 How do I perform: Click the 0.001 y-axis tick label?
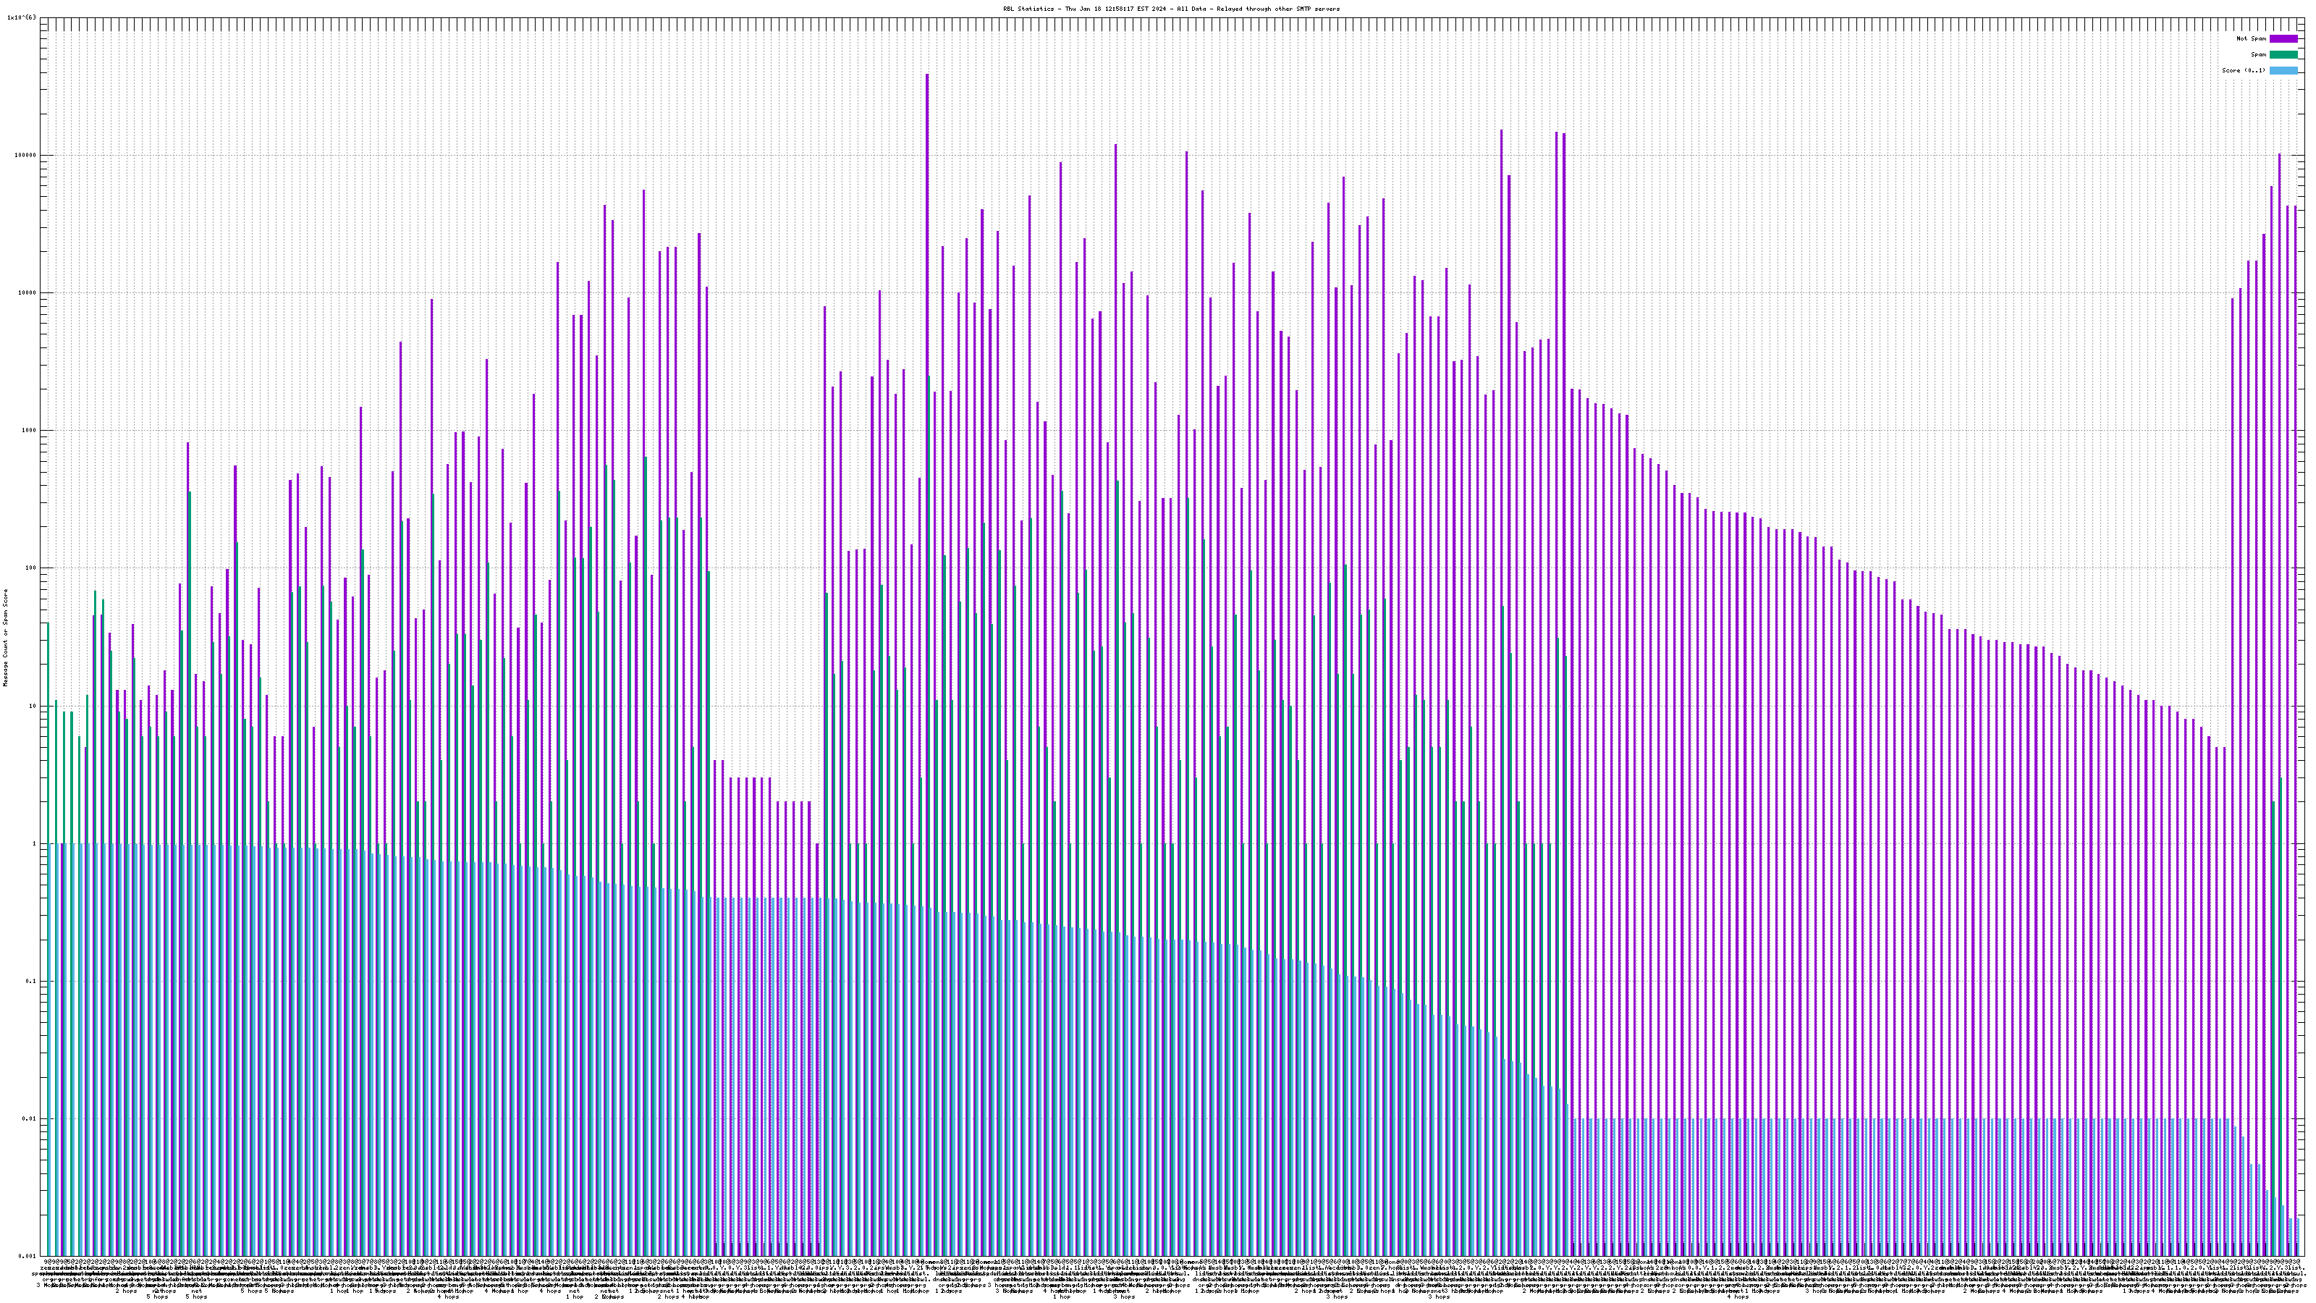pyautogui.click(x=28, y=1255)
